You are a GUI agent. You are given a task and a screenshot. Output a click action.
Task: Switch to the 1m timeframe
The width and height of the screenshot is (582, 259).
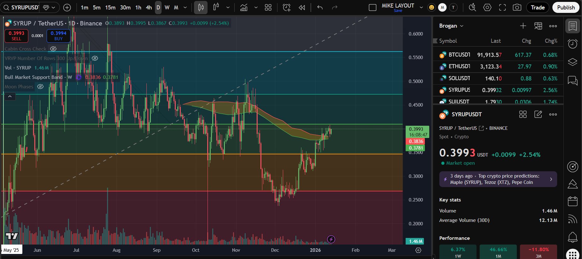tap(84, 8)
